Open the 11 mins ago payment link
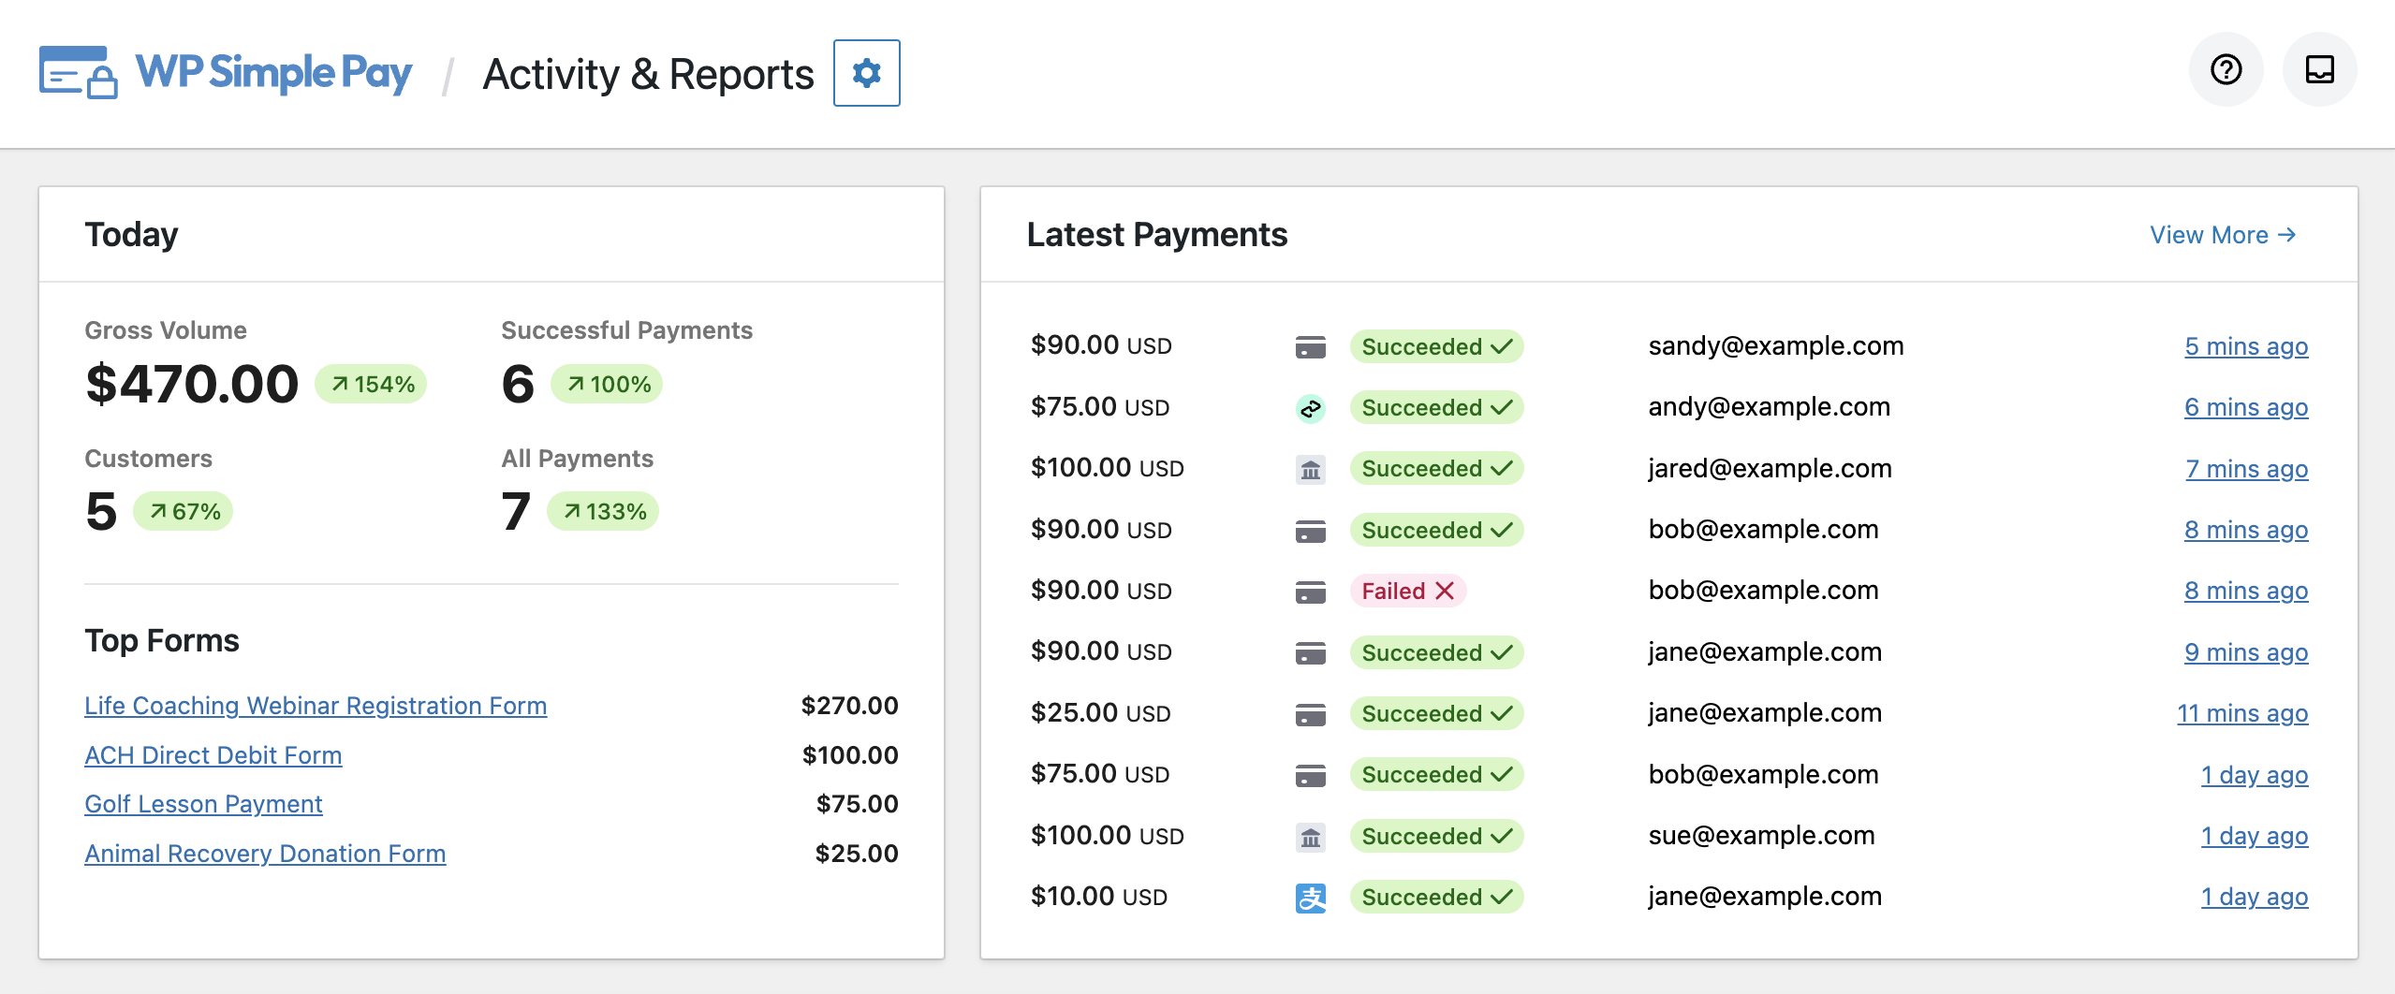 pos(2243,713)
